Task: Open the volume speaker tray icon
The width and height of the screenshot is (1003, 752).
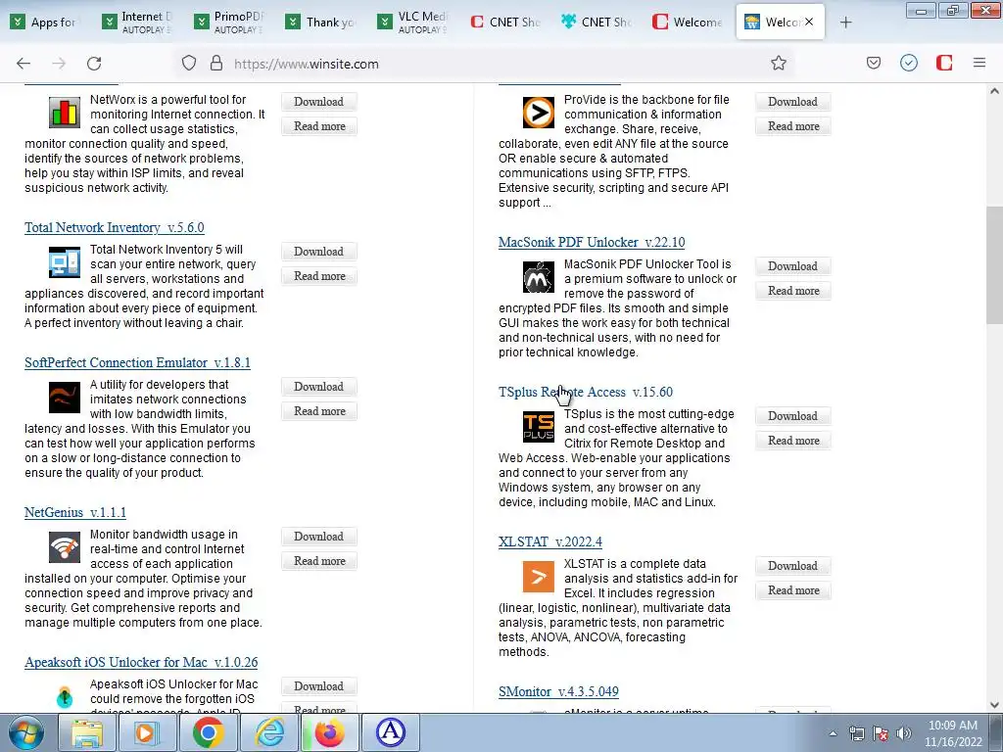Action: point(903,733)
